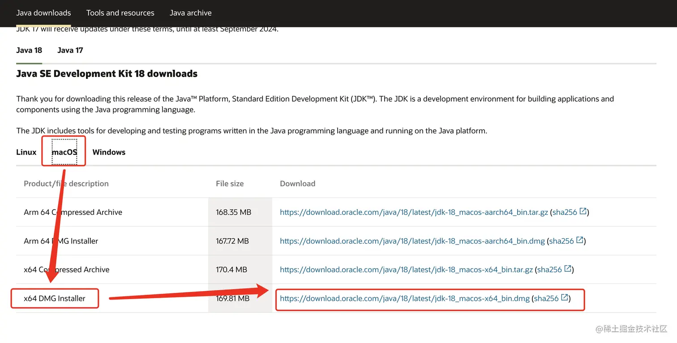677x343 pixels.
Task: Open Tools and resources nav tab
Action: pos(120,13)
